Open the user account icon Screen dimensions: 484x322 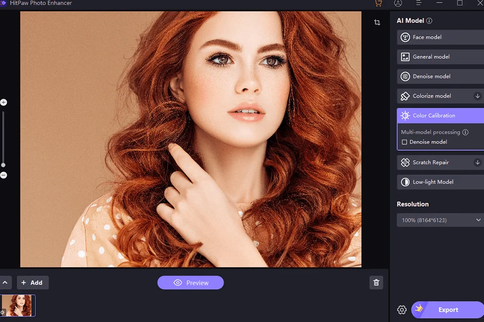[398, 3]
